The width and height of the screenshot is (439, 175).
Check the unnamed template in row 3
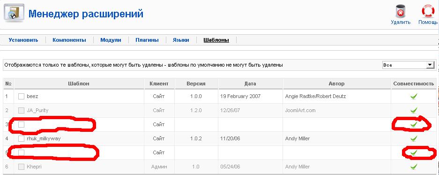21,124
